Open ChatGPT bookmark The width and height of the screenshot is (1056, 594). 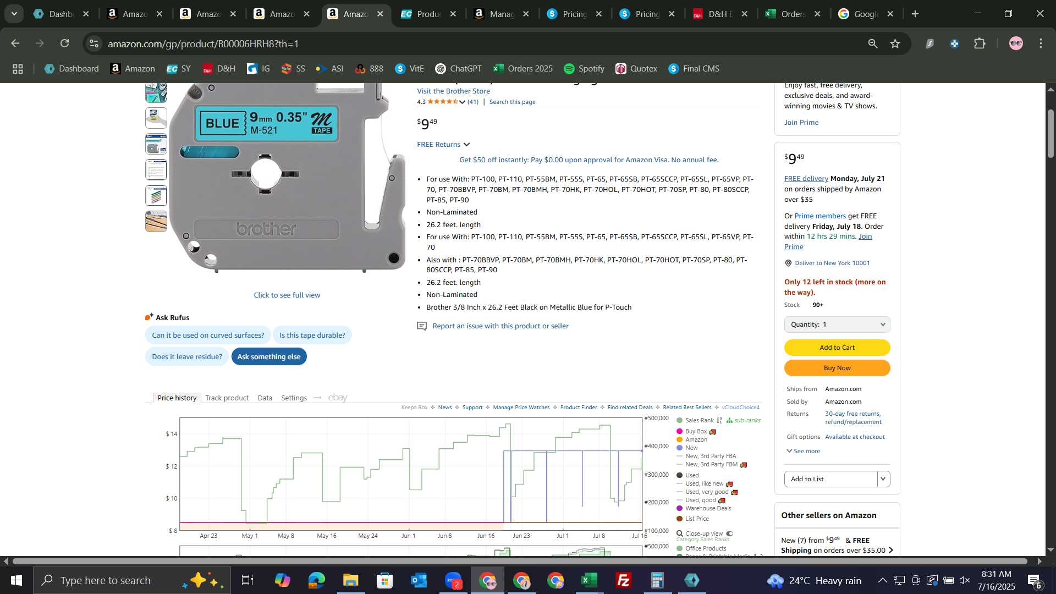point(458,69)
